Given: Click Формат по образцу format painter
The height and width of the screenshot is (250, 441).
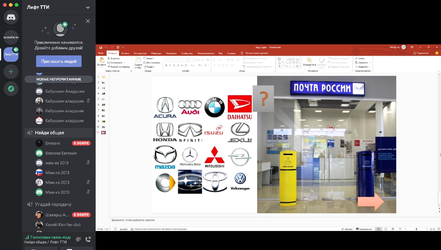Looking at the screenshot, I should [119, 67].
